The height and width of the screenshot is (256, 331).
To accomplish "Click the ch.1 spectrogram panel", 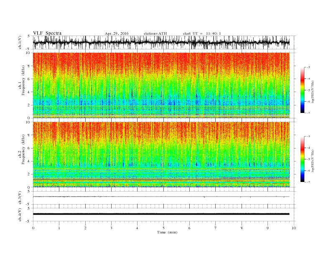I will pos(161,85).
